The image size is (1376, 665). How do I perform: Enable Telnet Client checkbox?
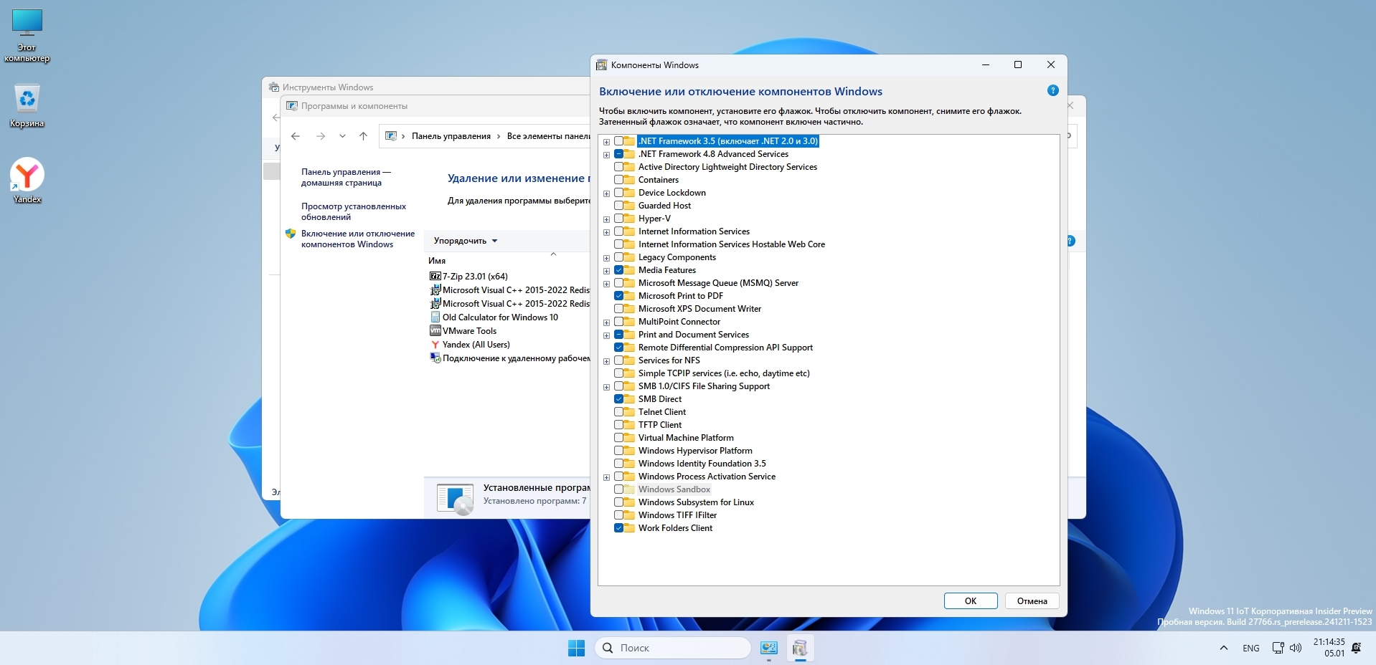618,412
